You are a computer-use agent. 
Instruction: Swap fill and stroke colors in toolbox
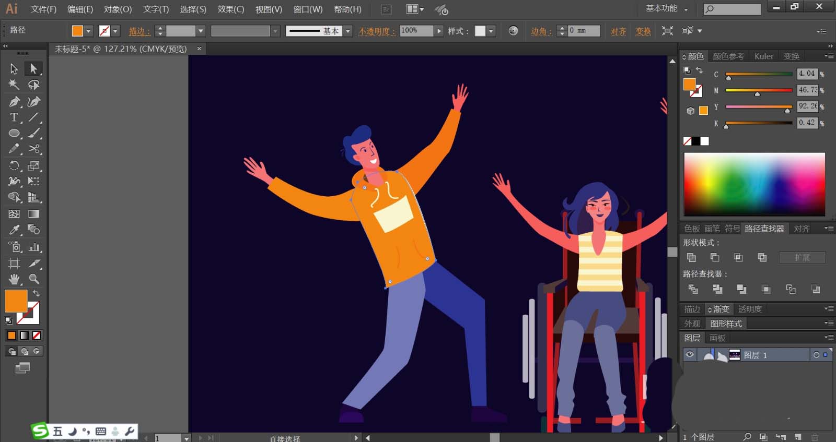(x=36, y=293)
